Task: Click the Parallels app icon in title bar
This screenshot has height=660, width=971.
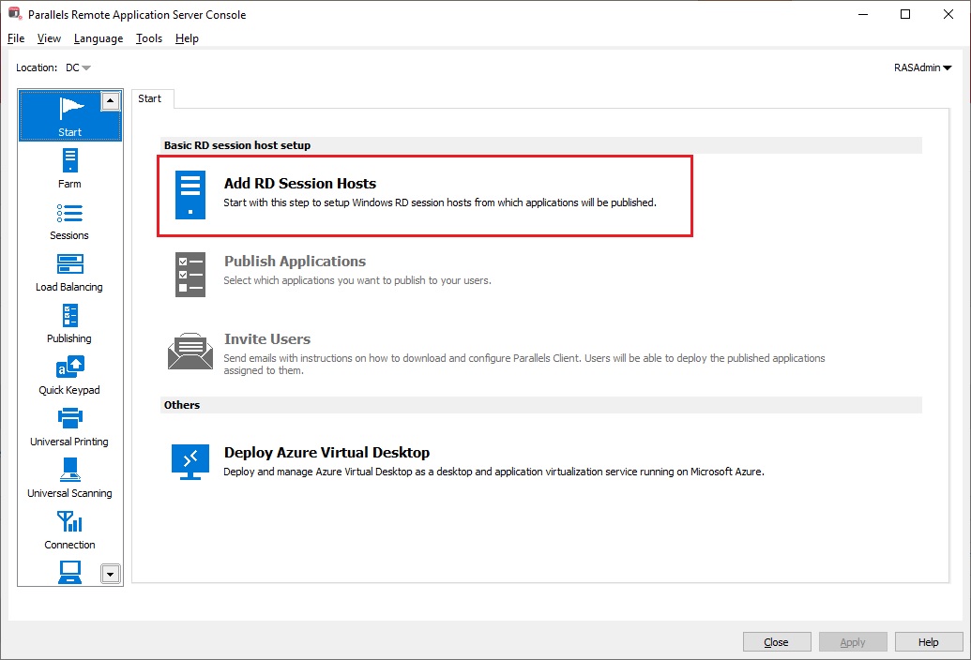Action: point(15,14)
